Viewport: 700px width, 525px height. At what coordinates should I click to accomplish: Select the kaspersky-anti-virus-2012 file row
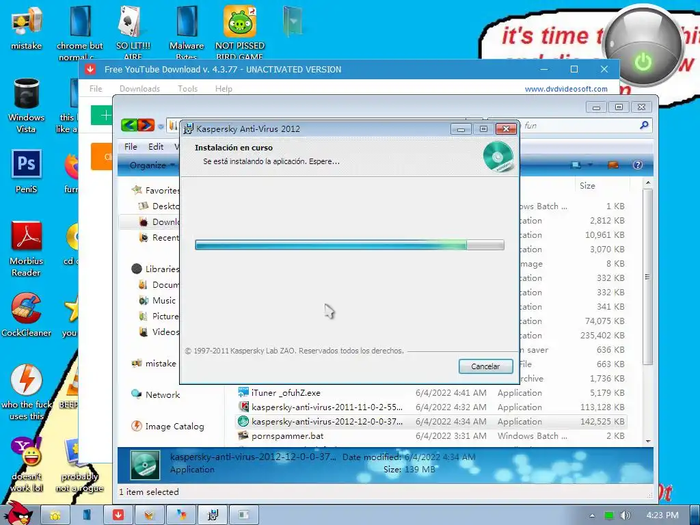tap(431, 421)
